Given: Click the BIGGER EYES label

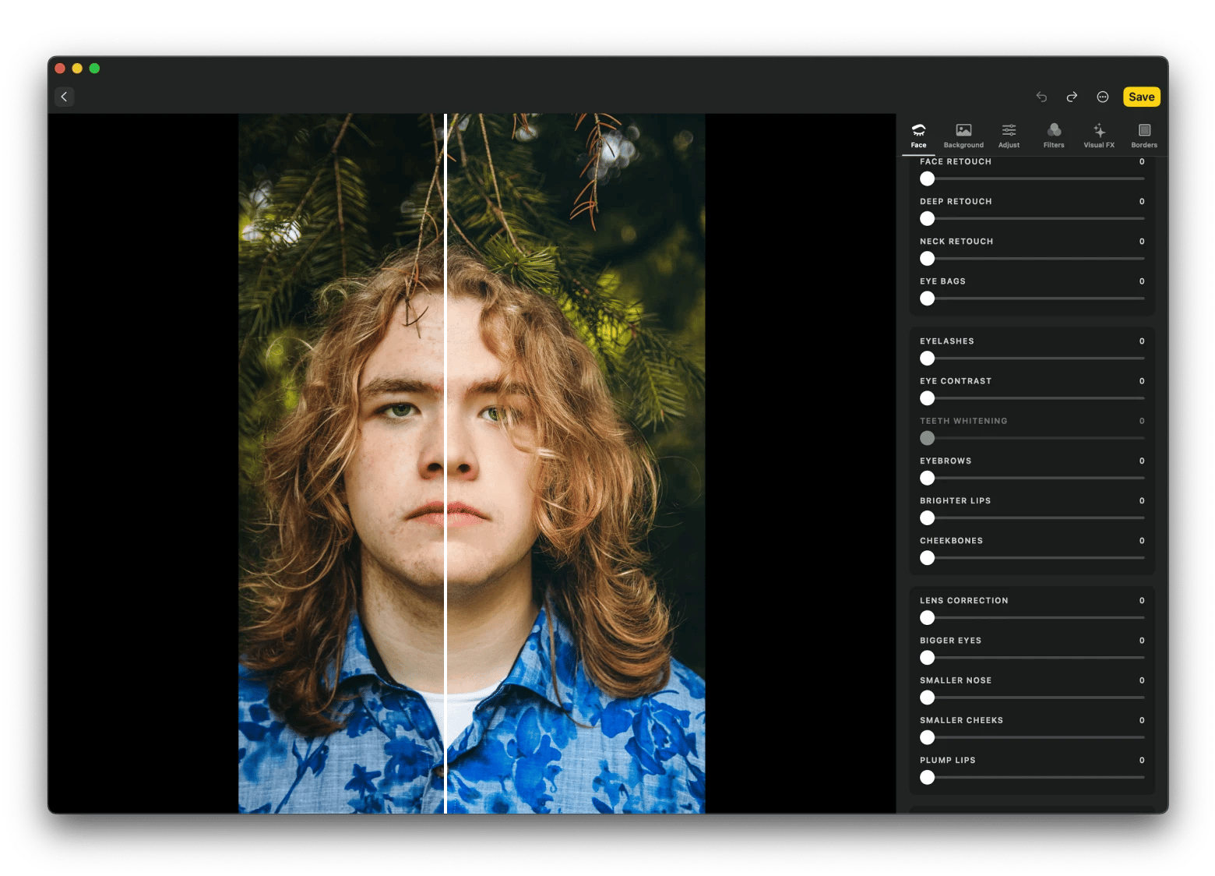Looking at the screenshot, I should pos(951,641).
